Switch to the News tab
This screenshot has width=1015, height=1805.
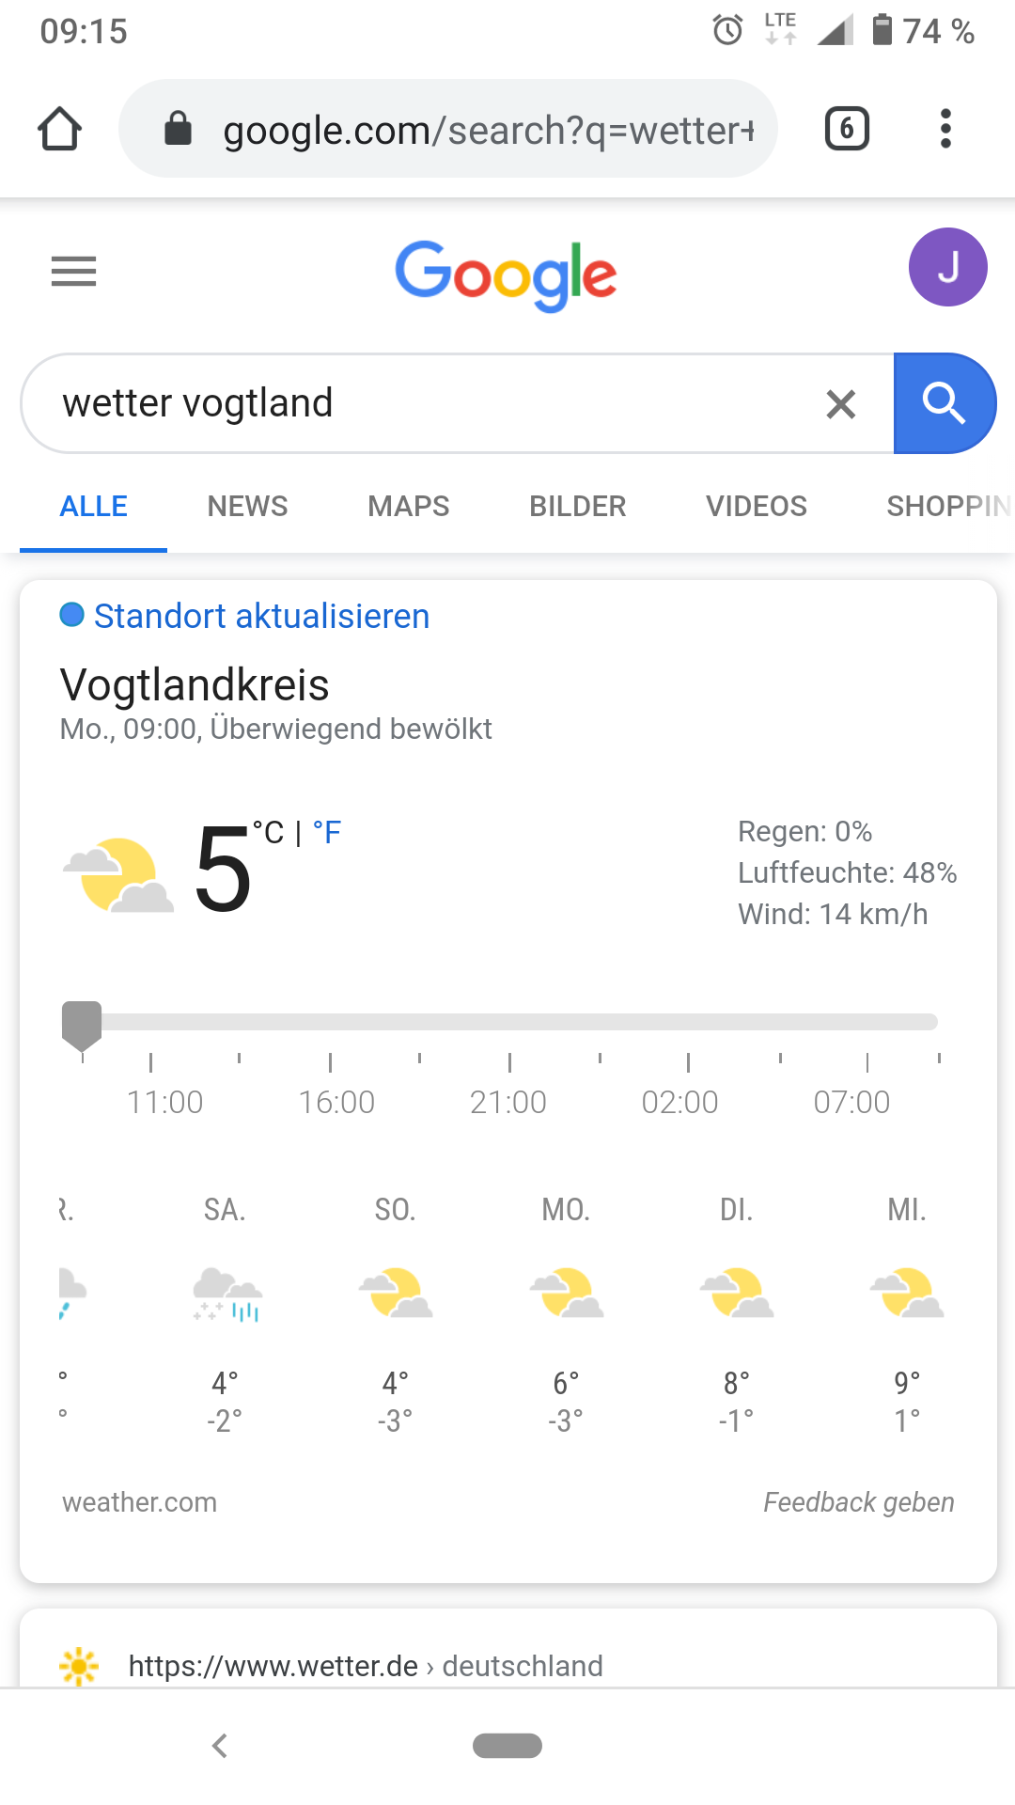coord(247,507)
